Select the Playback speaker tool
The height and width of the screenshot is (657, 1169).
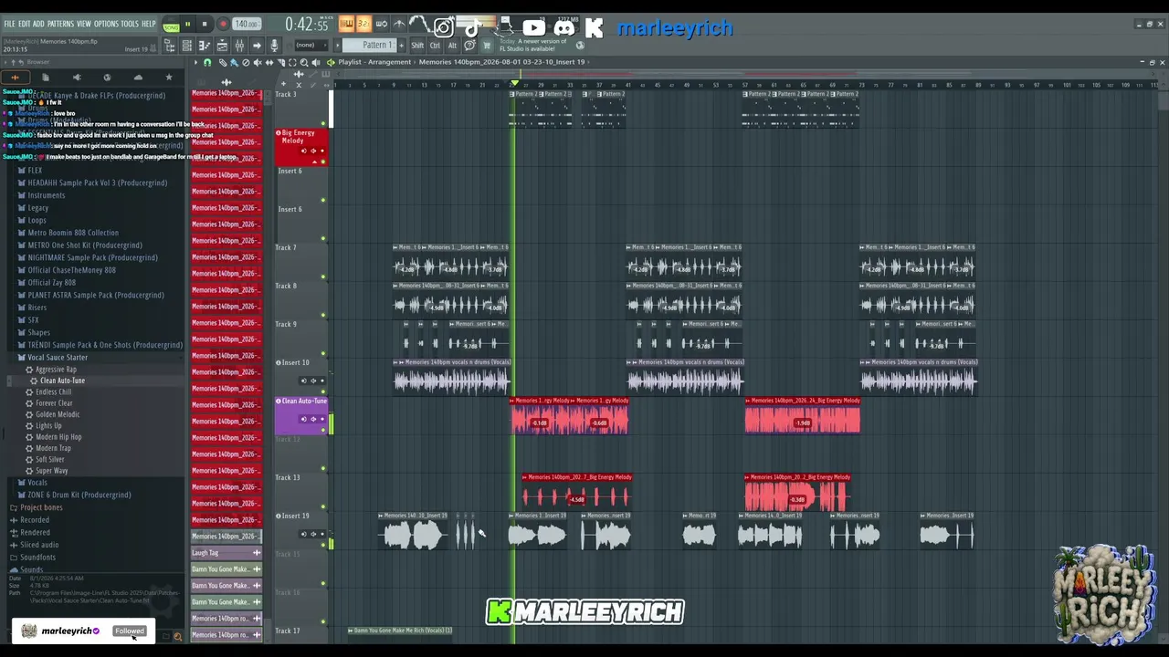(316, 62)
